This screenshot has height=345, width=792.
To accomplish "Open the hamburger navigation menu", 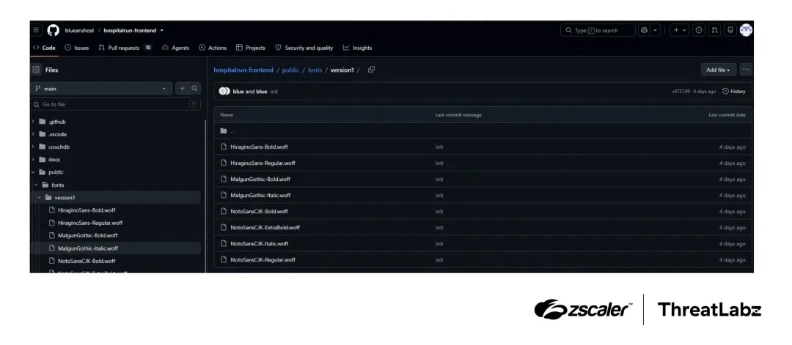I will [x=36, y=30].
